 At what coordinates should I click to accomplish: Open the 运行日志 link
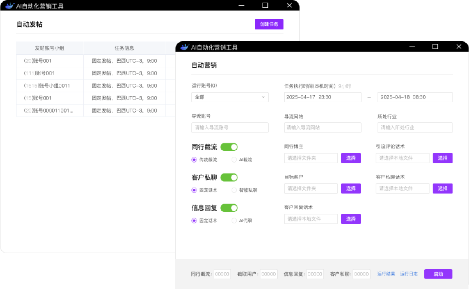tap(409, 274)
